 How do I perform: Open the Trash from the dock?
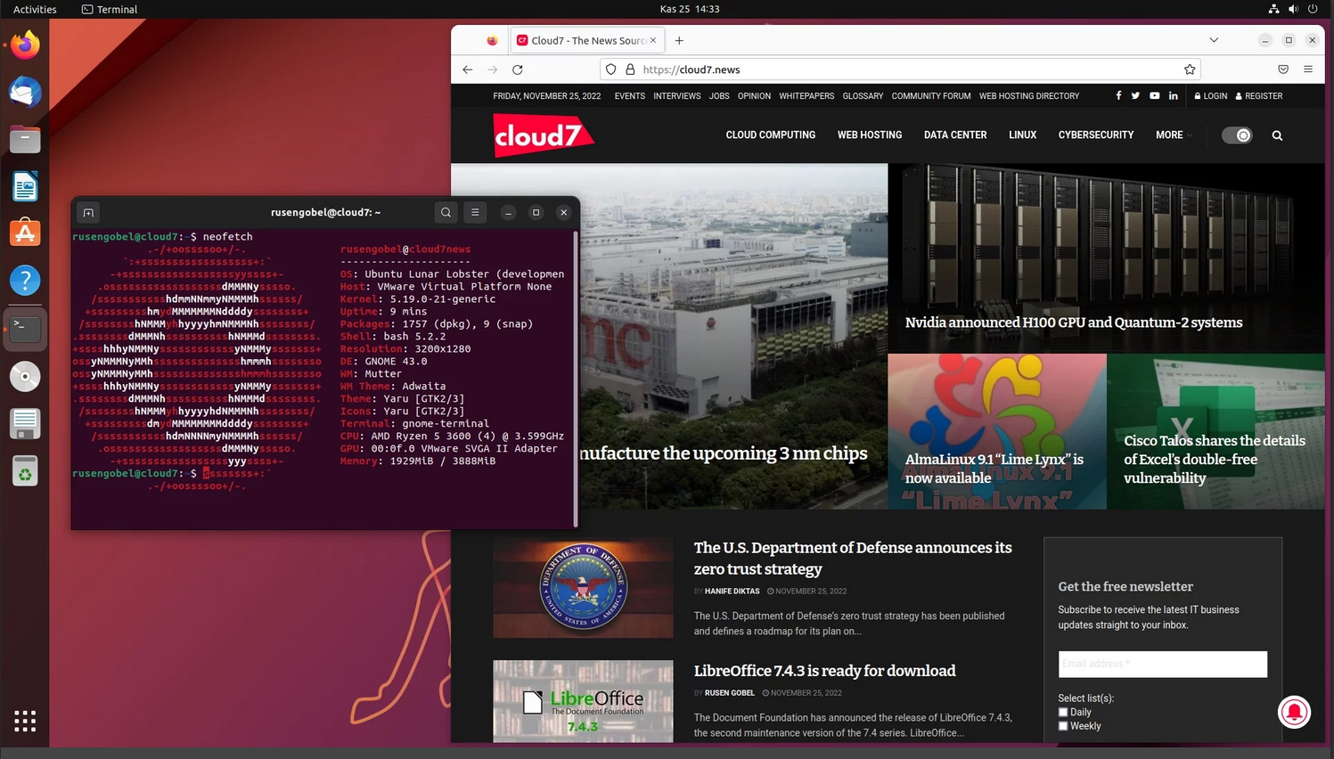tap(25, 470)
